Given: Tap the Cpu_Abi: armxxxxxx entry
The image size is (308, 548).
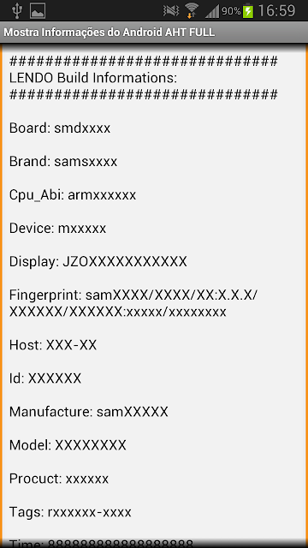Looking at the screenshot, I should coord(73,195).
